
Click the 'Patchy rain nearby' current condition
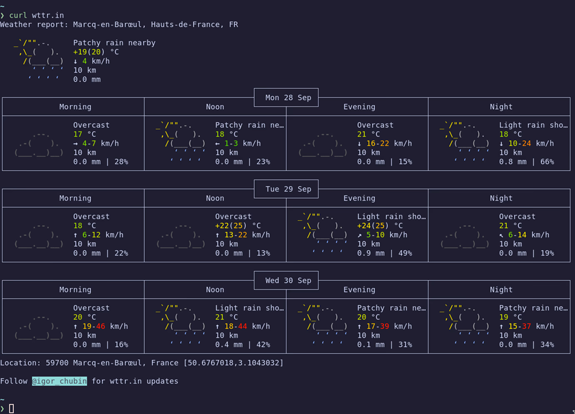click(x=115, y=43)
